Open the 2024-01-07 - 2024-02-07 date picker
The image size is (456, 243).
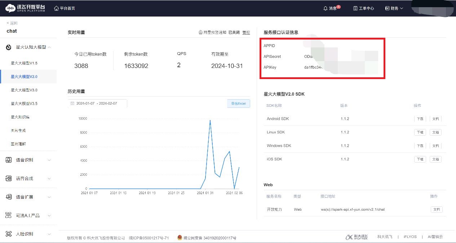pos(97,104)
